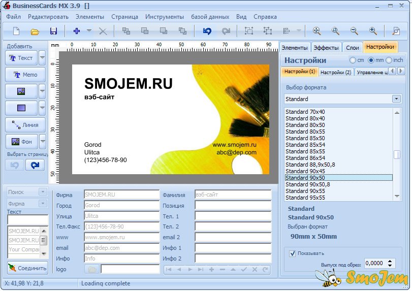Open the Файл menu
The width and height of the screenshot is (412, 291).
[x=13, y=17]
